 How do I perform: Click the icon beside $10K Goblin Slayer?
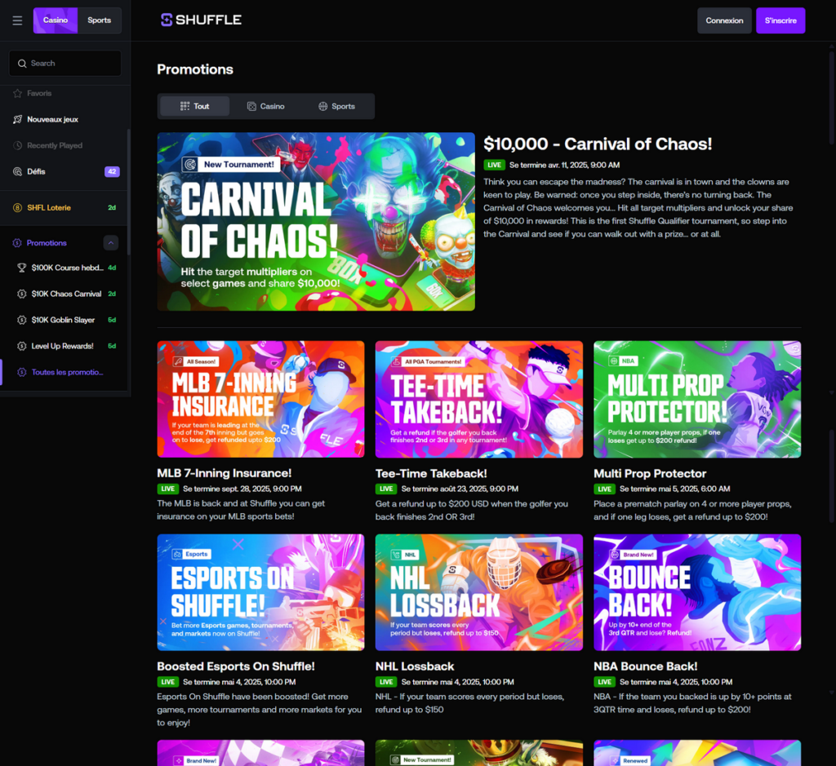click(22, 320)
